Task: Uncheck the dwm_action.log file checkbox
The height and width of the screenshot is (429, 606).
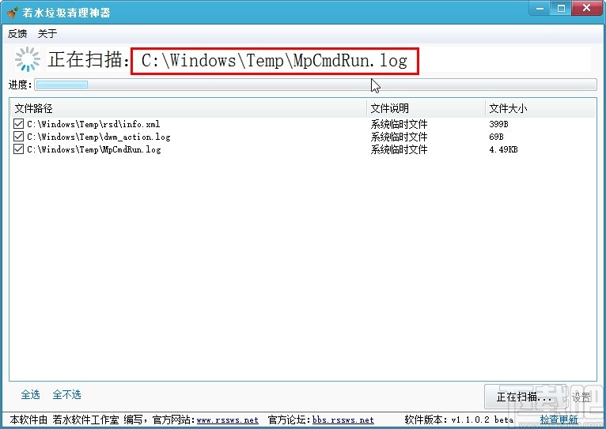Action: pyautogui.click(x=18, y=137)
